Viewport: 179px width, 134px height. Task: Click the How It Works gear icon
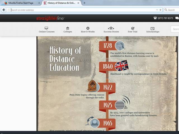pos(88,28)
